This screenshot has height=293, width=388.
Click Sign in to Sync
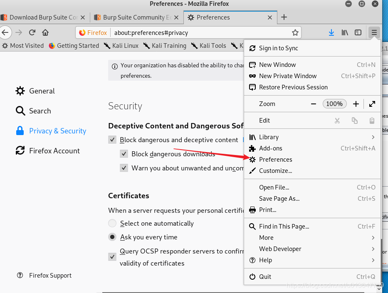pyautogui.click(x=312, y=48)
